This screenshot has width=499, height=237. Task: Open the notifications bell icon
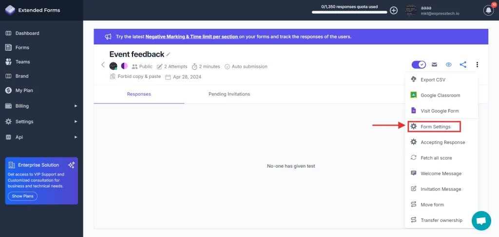coord(488,11)
